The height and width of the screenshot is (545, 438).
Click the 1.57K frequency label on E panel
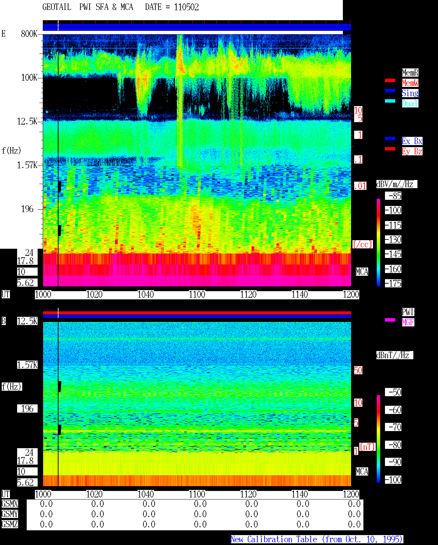27,165
